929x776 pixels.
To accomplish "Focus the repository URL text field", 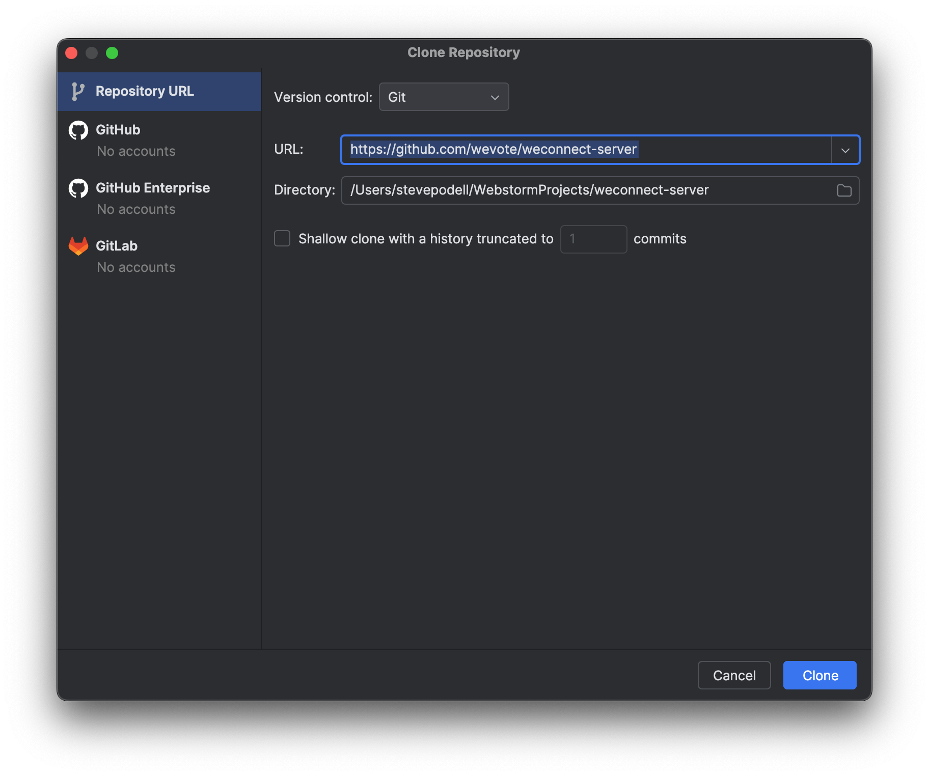I will point(586,150).
